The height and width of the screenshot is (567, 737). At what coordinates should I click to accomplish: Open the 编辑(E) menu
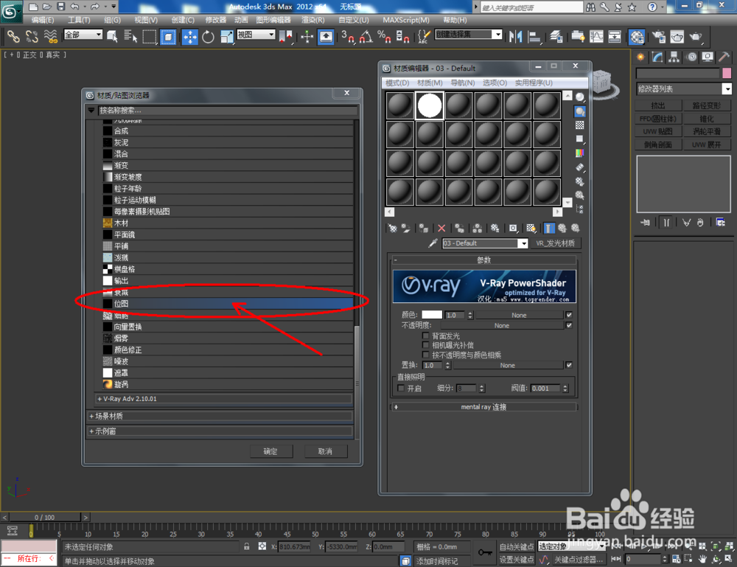click(43, 20)
